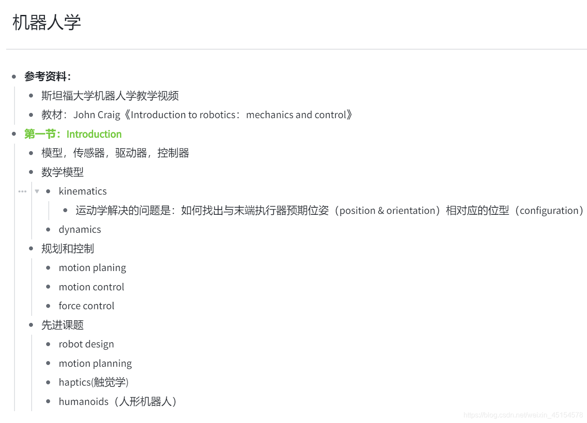This screenshot has width=587, height=423.
Task: Select the line 模型，传感器，驱动器，控制器
Action: (115, 153)
